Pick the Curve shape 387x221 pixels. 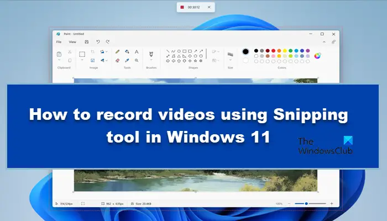pos(174,51)
